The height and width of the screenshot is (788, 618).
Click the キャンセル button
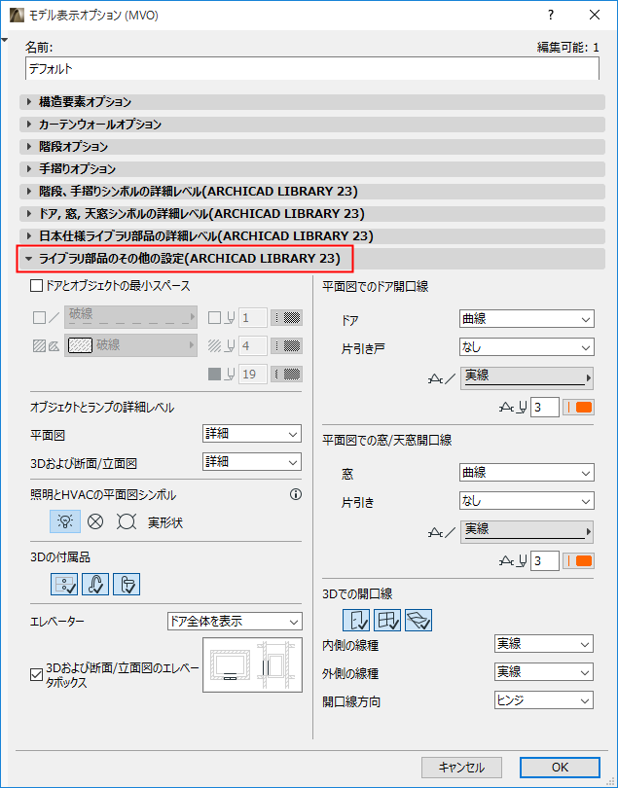click(461, 768)
